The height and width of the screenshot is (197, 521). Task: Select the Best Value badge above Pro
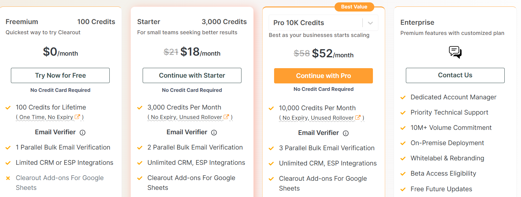tap(354, 7)
